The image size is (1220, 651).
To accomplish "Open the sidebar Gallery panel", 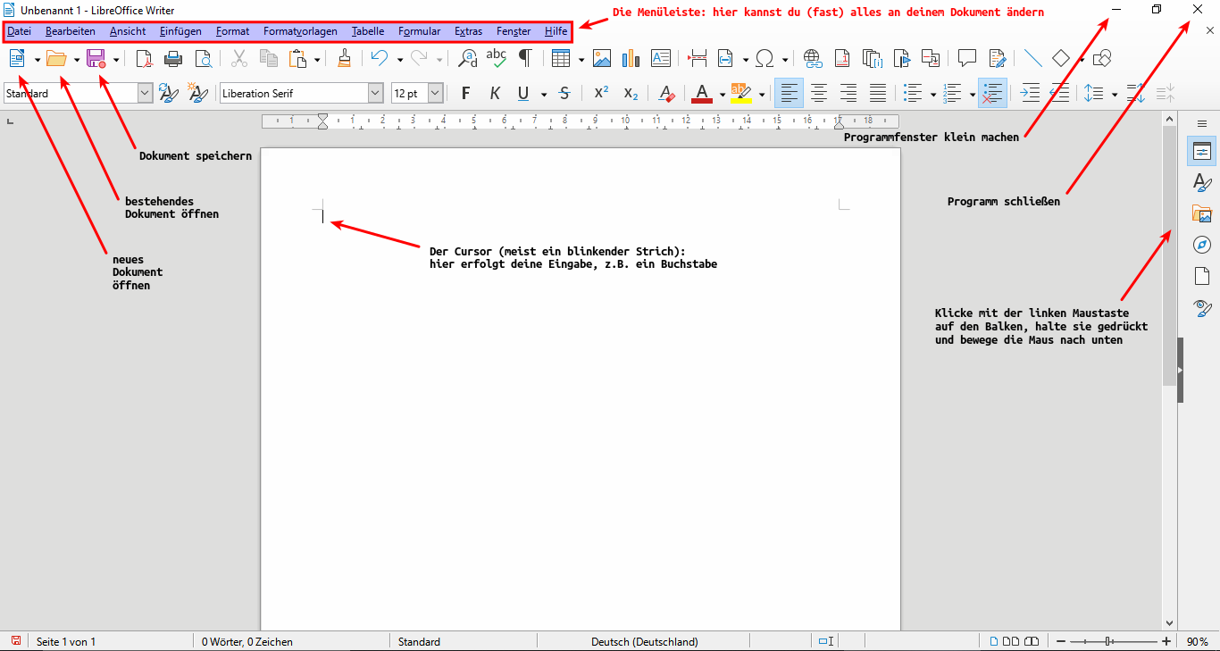I will click(1202, 214).
